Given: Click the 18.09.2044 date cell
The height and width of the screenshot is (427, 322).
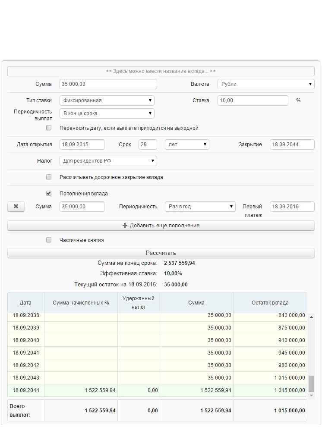Looking at the screenshot, I should (x=26, y=390).
